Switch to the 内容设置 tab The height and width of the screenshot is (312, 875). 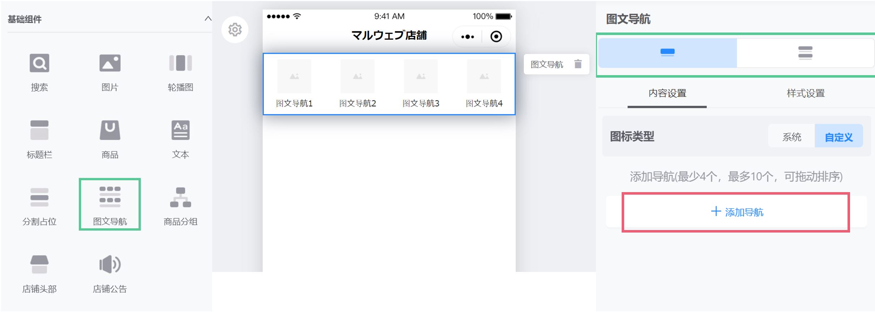[x=667, y=94]
